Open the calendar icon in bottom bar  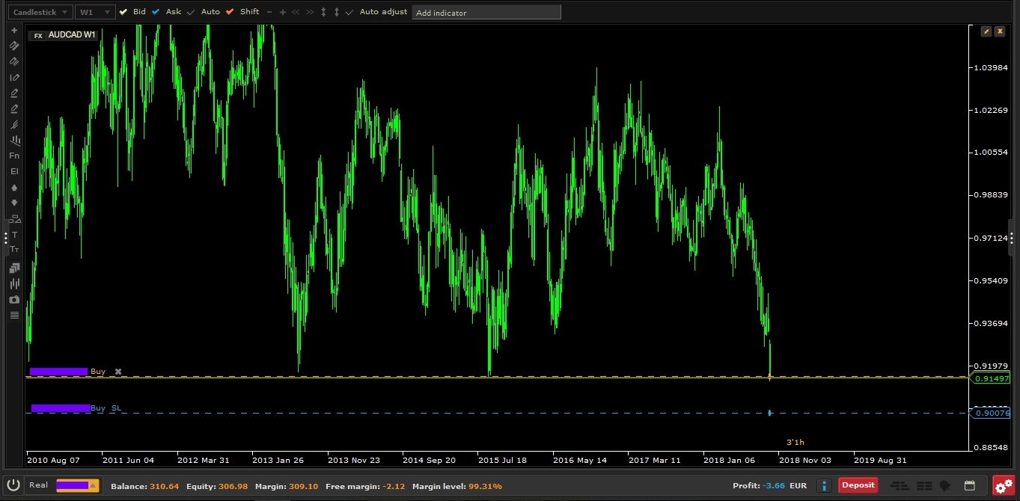969,485
